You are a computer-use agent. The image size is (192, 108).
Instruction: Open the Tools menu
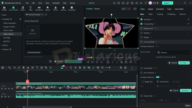pos(40,3)
